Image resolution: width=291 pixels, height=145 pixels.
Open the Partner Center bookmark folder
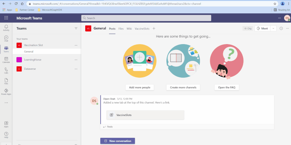click(x=25, y=10)
